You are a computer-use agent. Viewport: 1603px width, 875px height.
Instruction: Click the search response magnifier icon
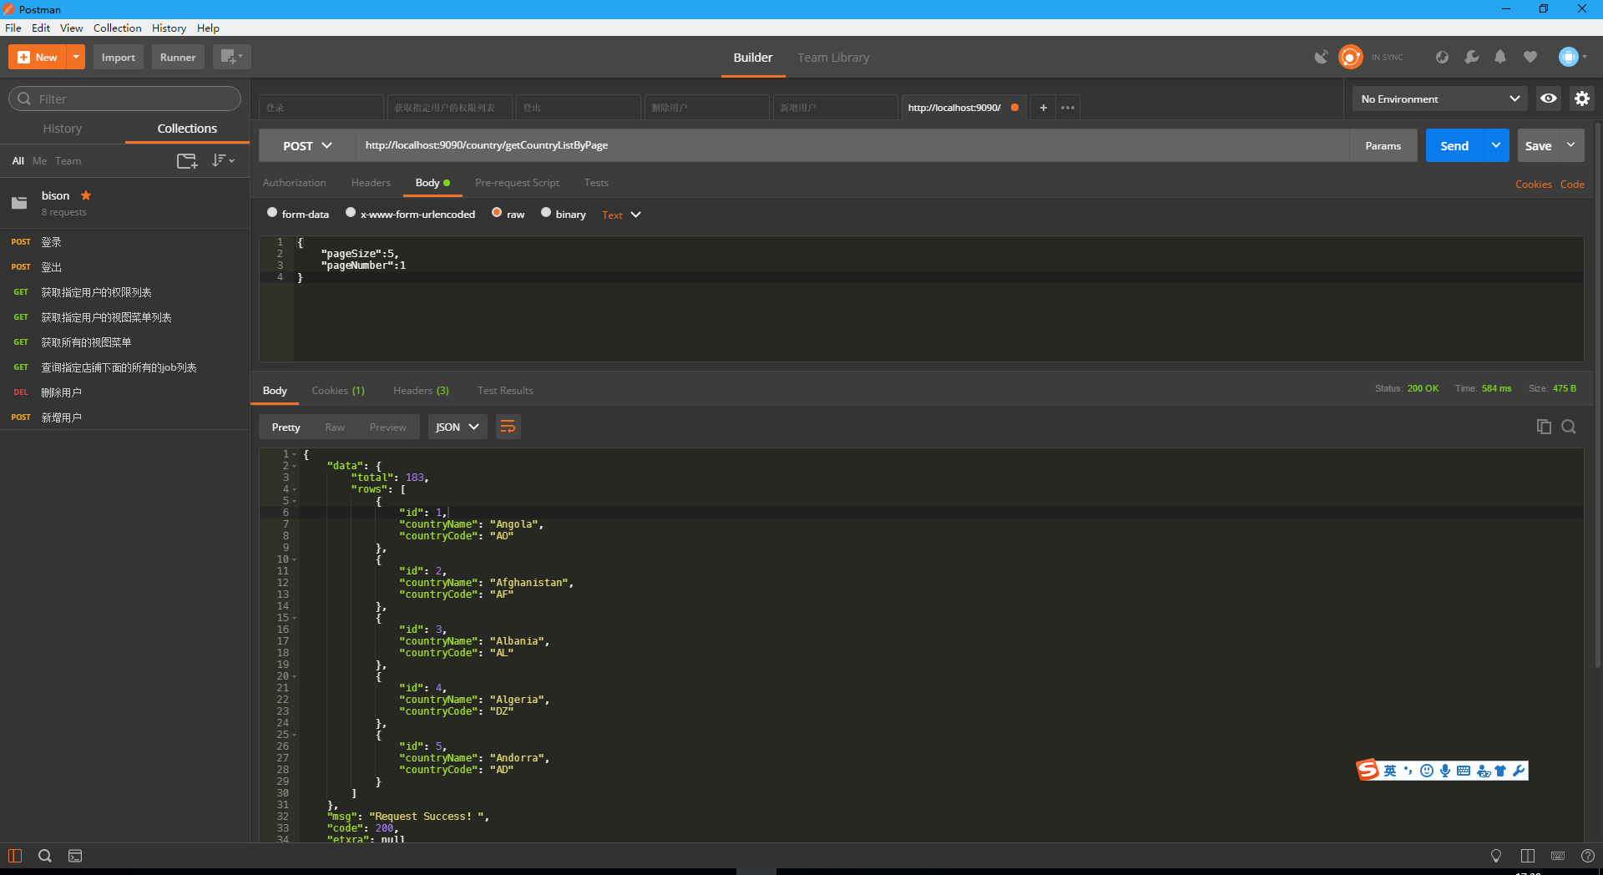point(1569,427)
